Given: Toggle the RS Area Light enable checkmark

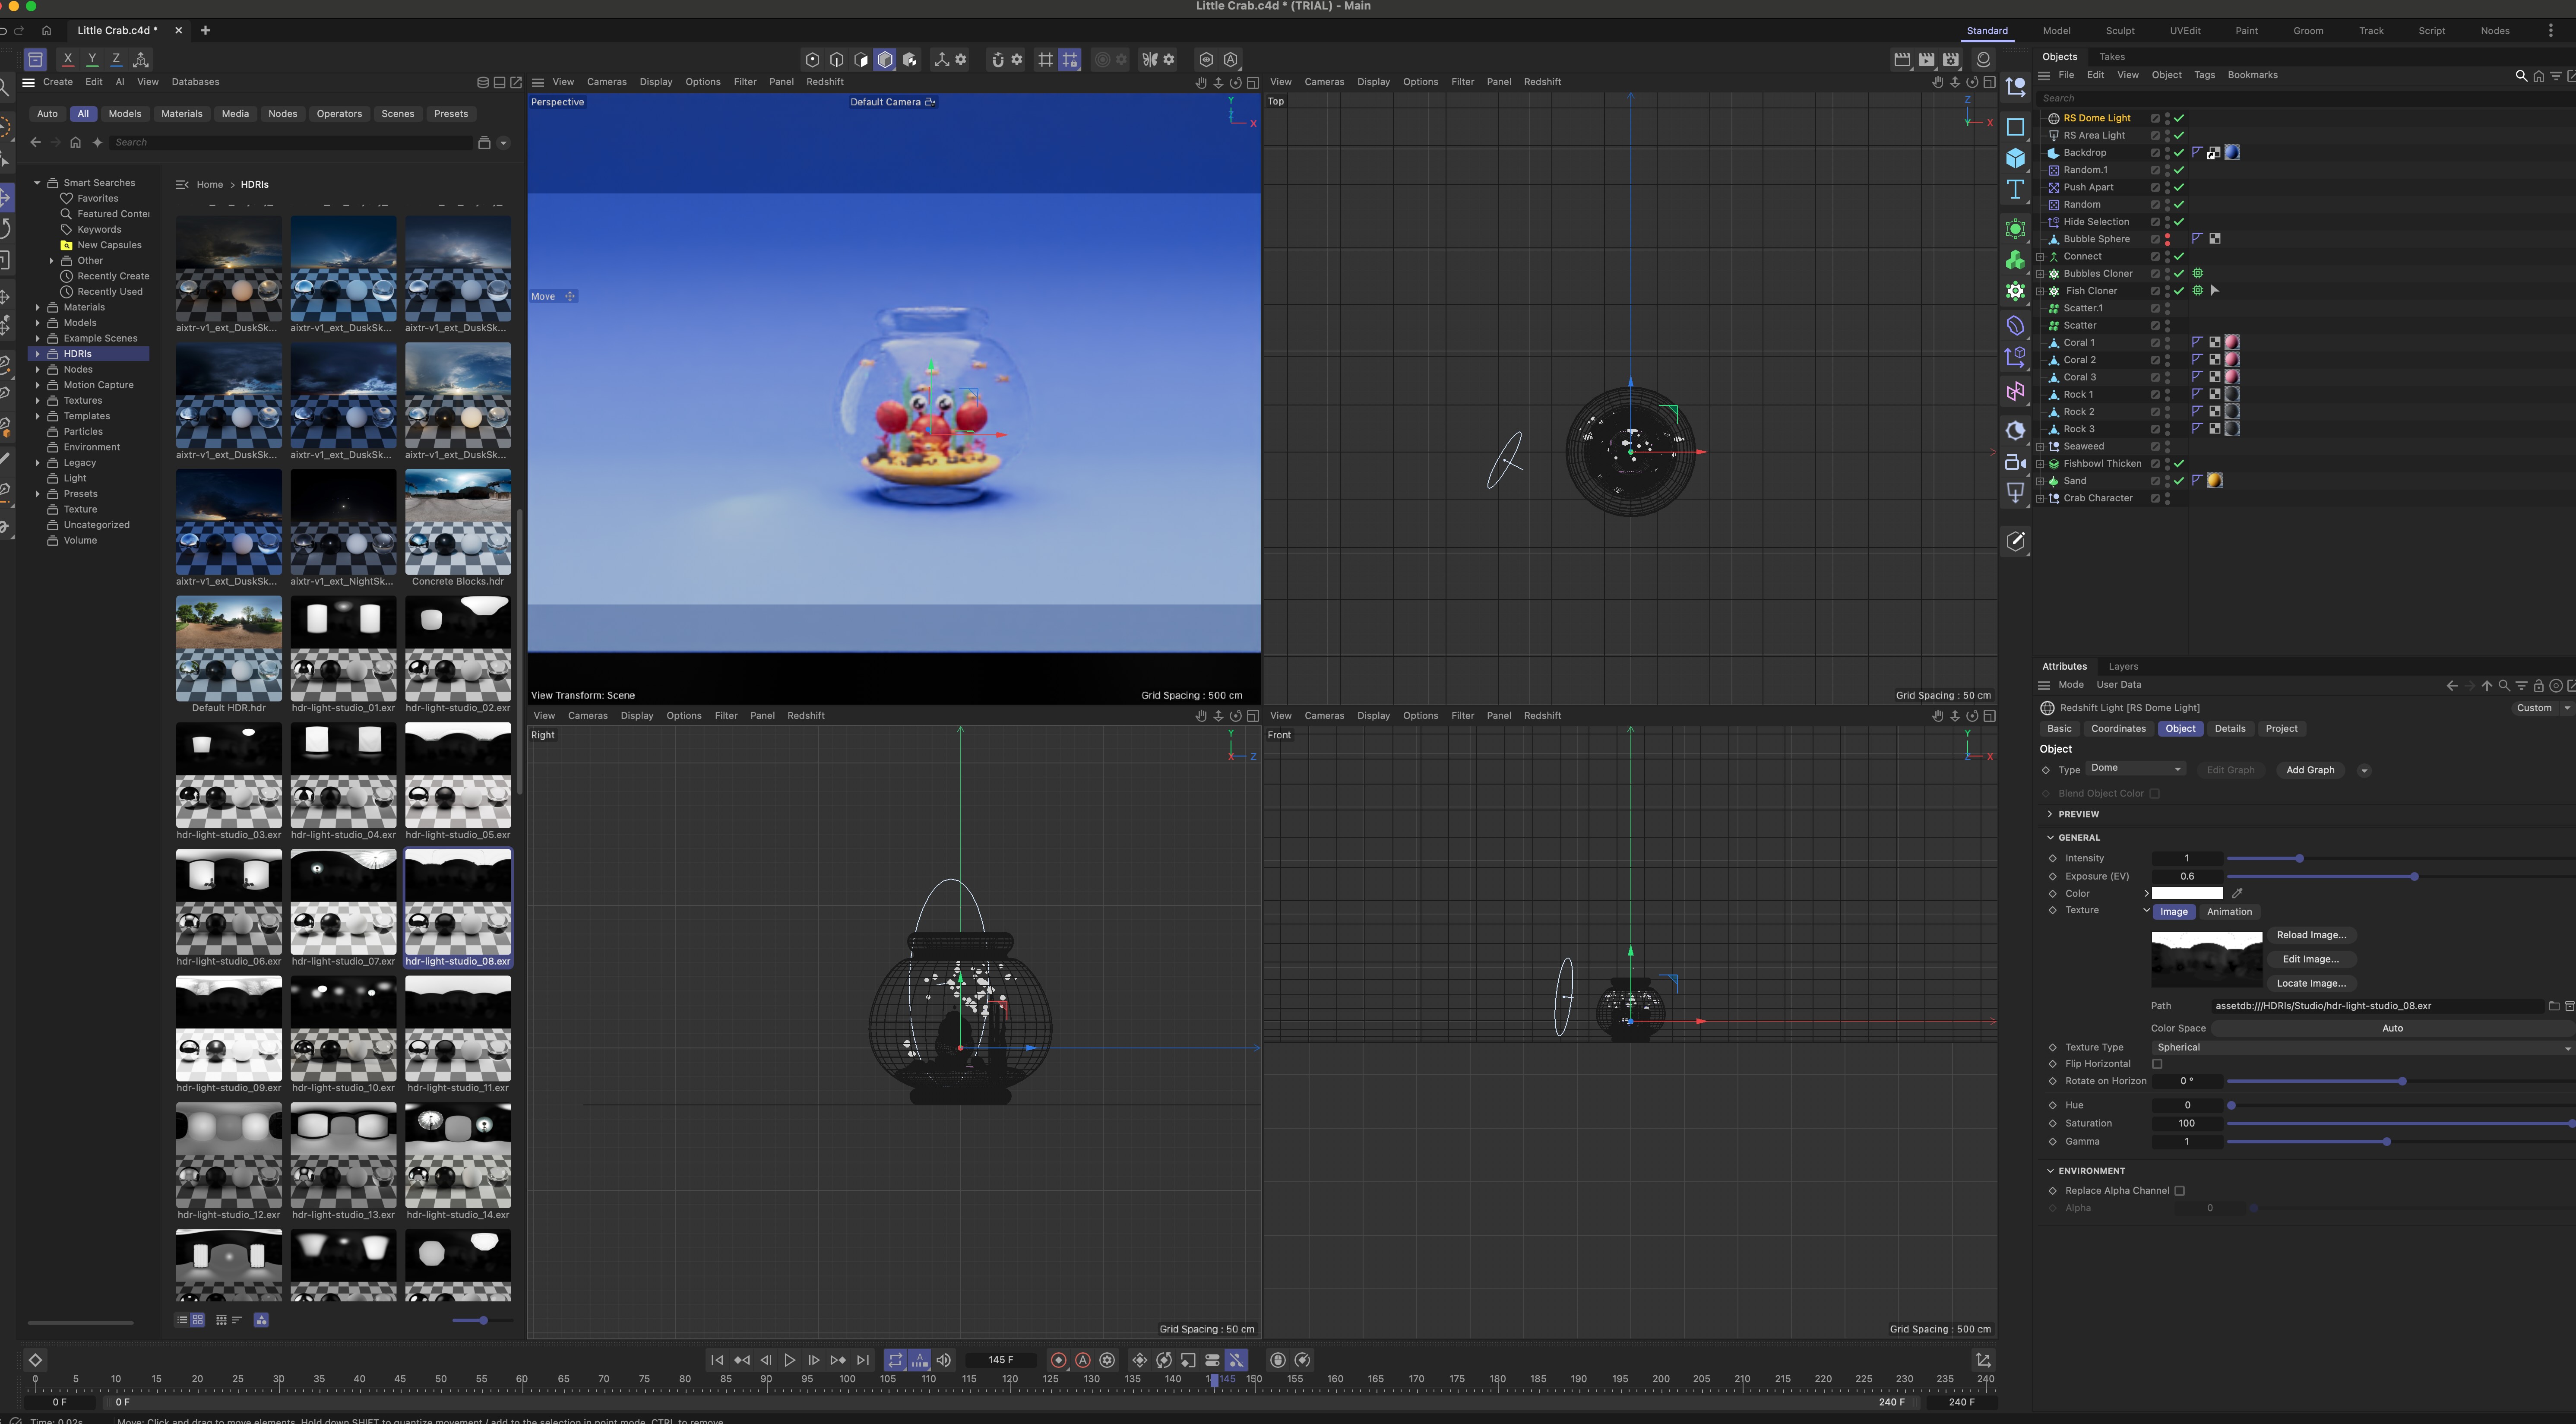Looking at the screenshot, I should [2179, 136].
